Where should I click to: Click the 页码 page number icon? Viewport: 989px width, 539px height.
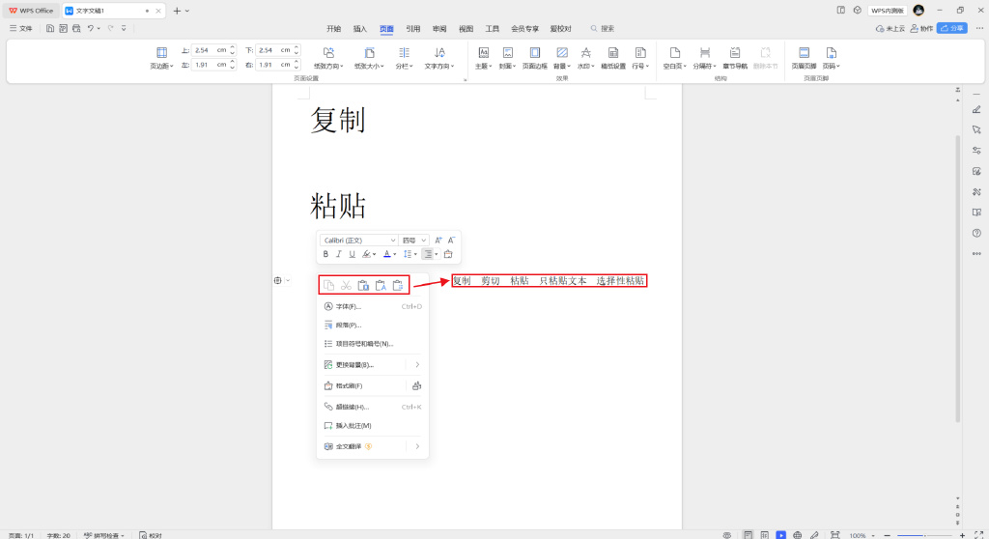[832, 53]
